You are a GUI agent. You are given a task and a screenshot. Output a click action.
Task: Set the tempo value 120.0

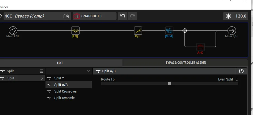[x=241, y=16]
